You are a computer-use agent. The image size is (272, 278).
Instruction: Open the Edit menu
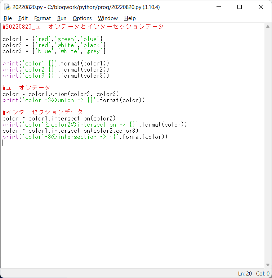23,18
